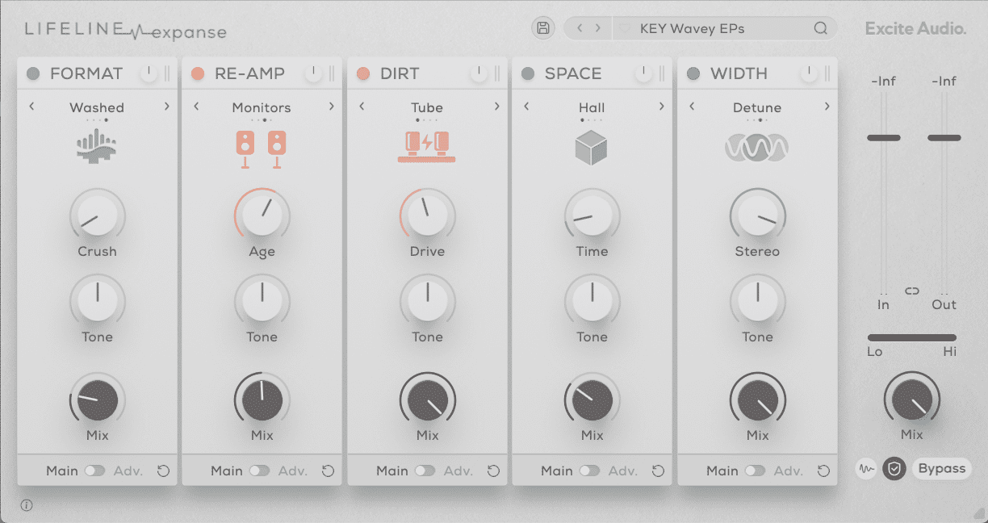
Task: Open preset search magnifier icon
Action: tap(820, 28)
